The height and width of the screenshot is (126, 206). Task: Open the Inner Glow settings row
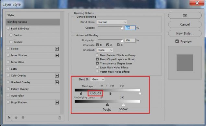[32, 62]
